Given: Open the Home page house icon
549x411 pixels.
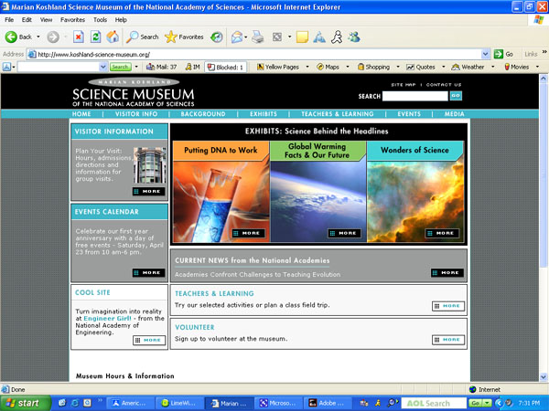Looking at the screenshot, I should point(113,37).
